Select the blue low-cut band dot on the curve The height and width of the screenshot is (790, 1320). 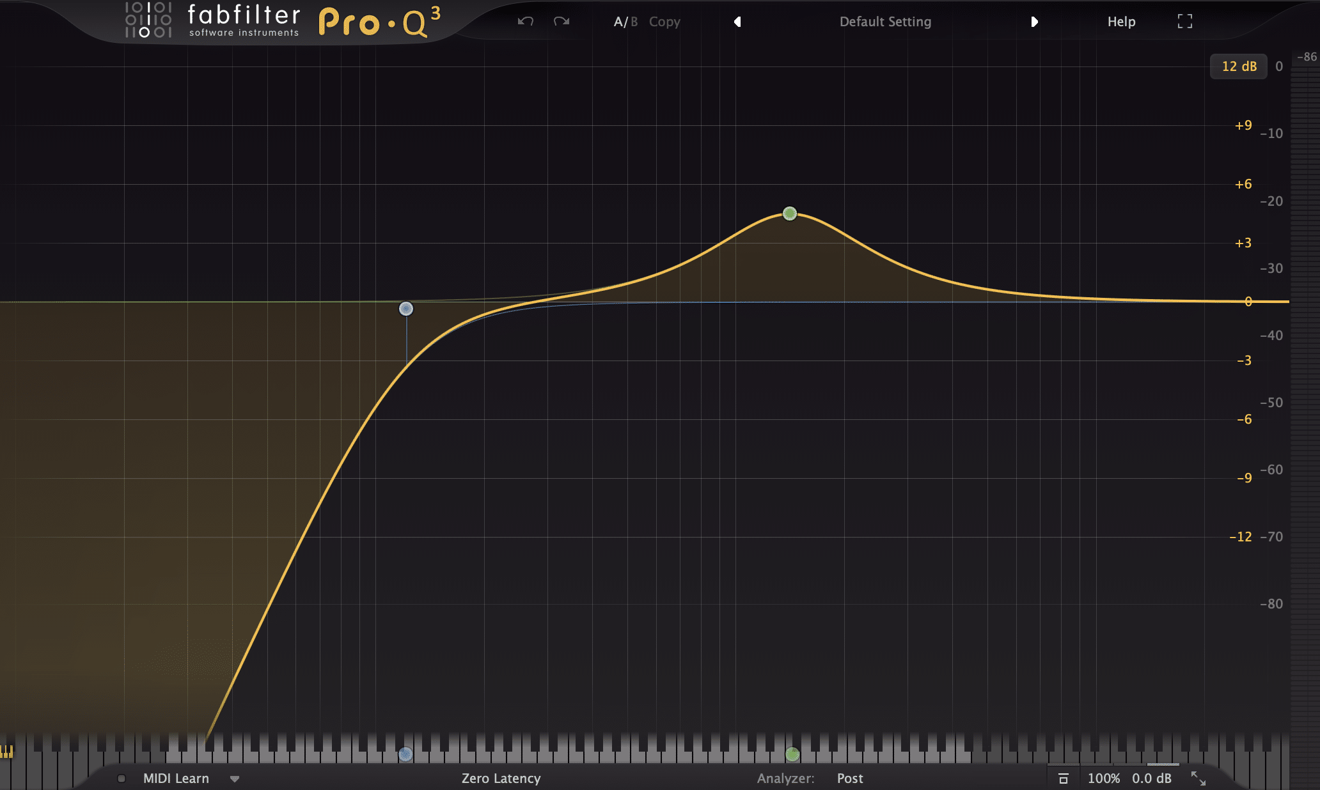tap(406, 309)
